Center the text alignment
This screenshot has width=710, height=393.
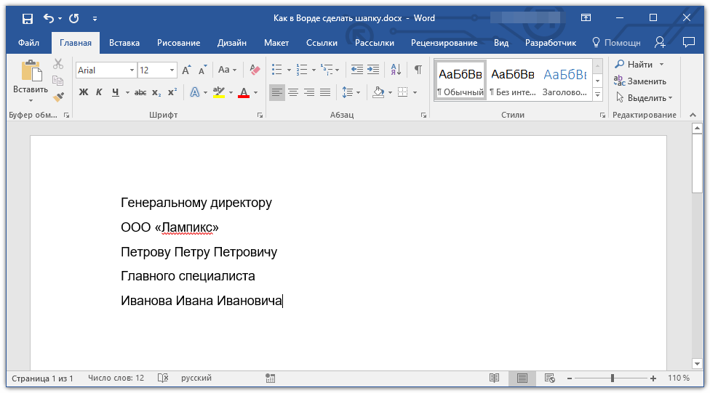point(293,93)
